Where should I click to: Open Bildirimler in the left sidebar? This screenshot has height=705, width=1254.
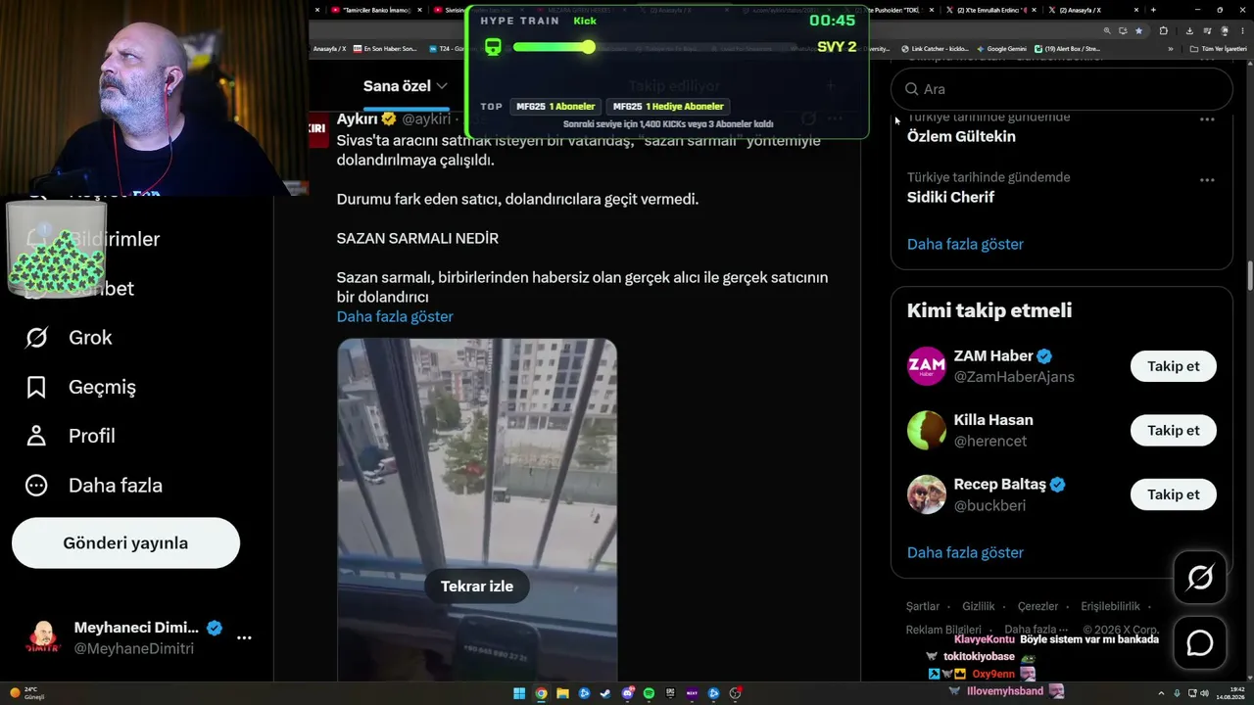click(x=116, y=239)
